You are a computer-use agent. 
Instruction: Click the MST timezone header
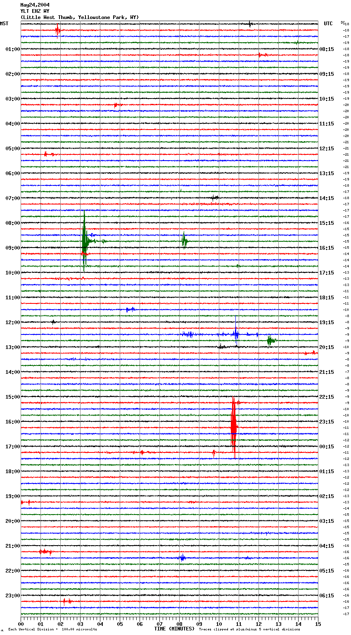click(4, 24)
